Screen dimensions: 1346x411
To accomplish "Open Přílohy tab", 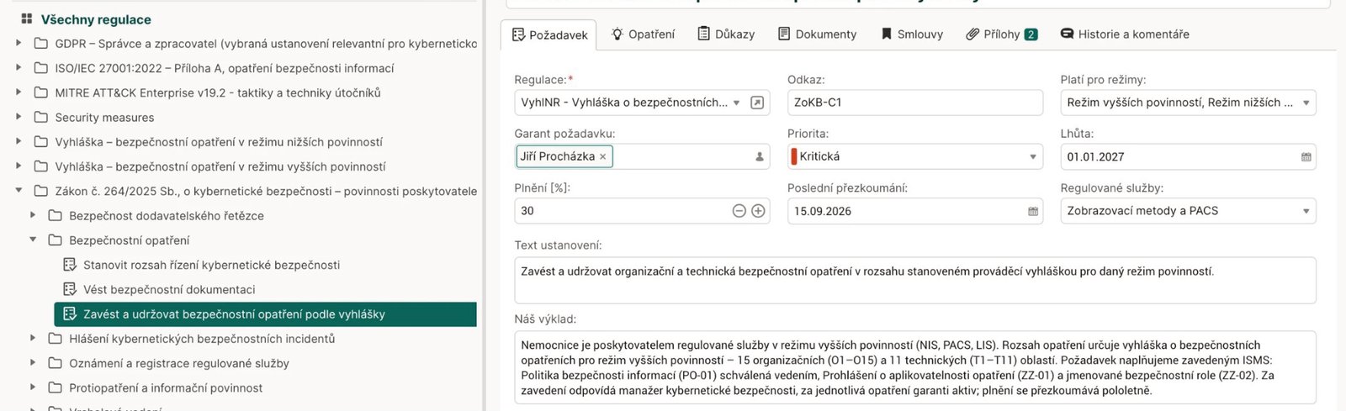I will click(x=1001, y=34).
